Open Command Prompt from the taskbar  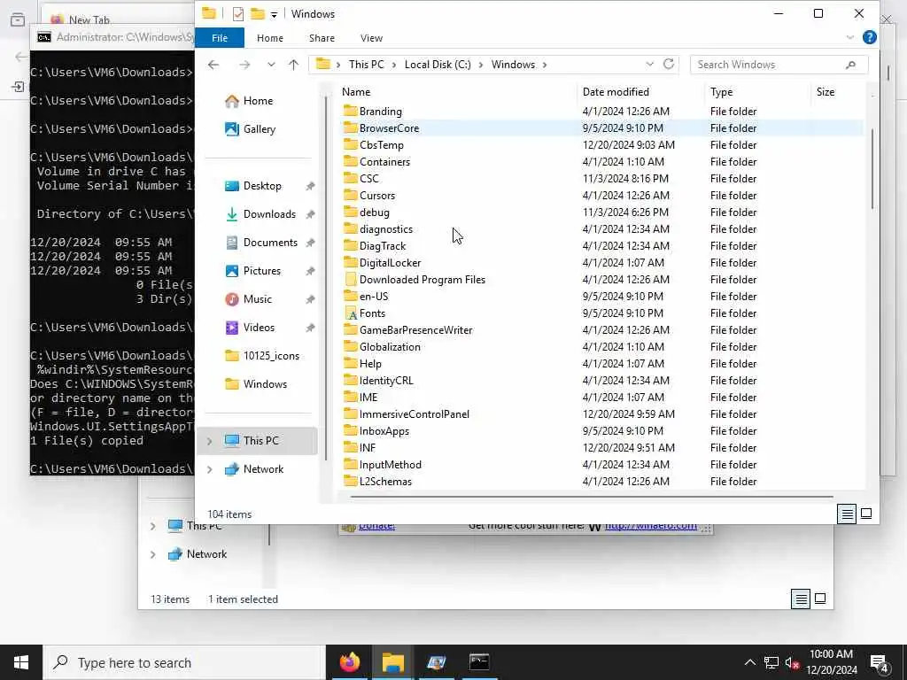tap(479, 662)
